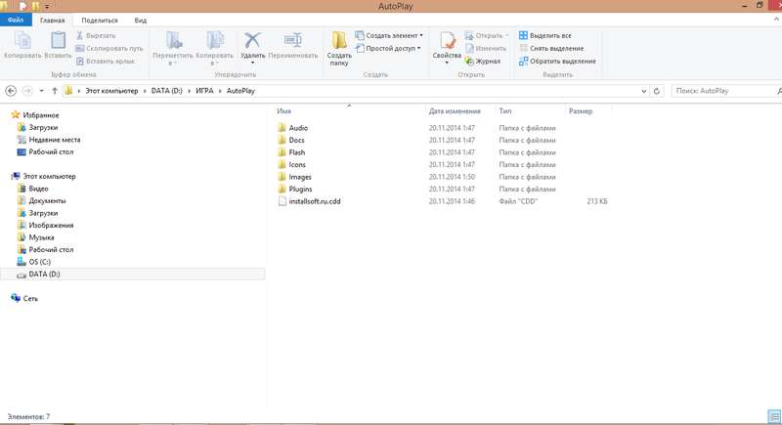Click the Свойства icon

pos(447,40)
